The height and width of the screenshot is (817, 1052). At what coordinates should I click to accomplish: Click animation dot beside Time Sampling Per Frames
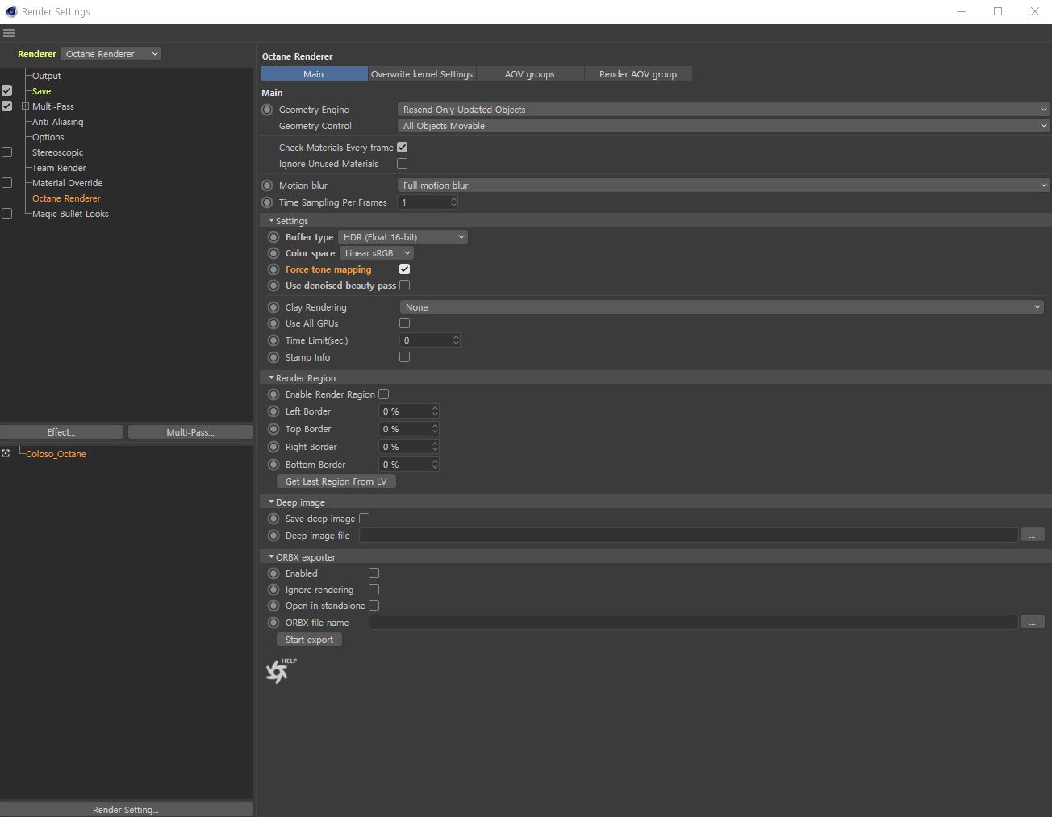(267, 202)
